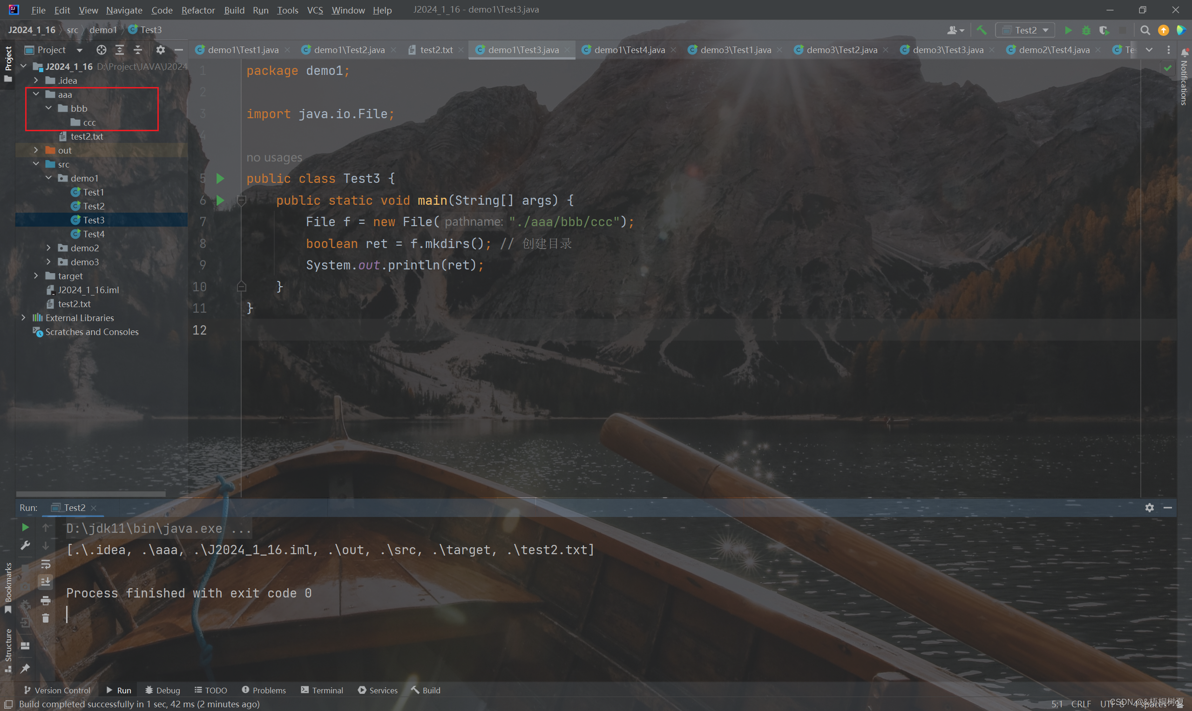Open the Refactor menu in menu bar

click(x=197, y=9)
